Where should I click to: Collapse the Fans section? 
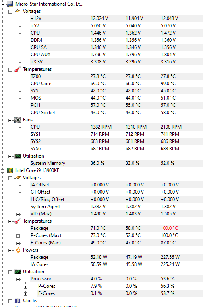(x=10, y=120)
